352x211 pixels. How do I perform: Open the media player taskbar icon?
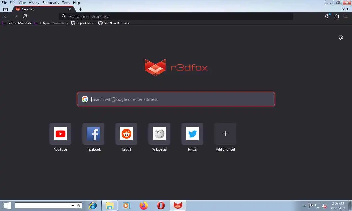[126, 206]
